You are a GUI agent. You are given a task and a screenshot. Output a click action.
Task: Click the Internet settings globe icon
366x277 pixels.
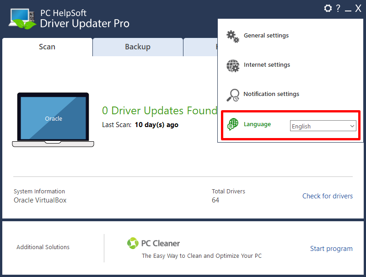(x=233, y=66)
